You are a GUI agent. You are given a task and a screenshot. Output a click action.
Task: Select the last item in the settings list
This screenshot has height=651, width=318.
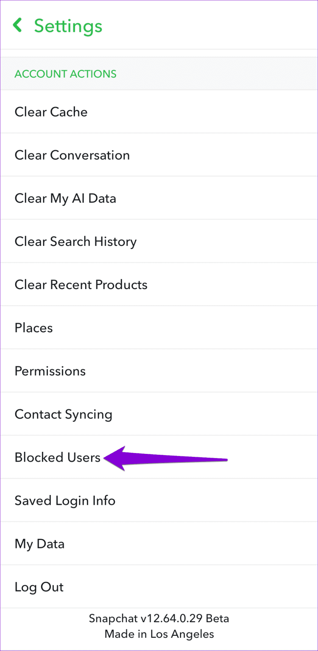click(39, 587)
